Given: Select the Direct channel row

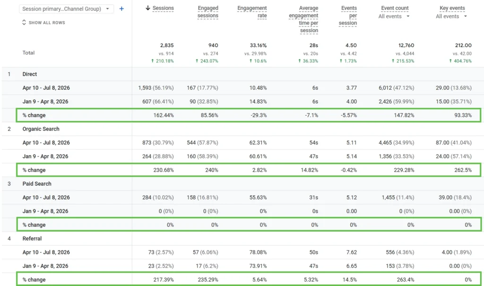Looking at the screenshot, I should pyautogui.click(x=243, y=74).
